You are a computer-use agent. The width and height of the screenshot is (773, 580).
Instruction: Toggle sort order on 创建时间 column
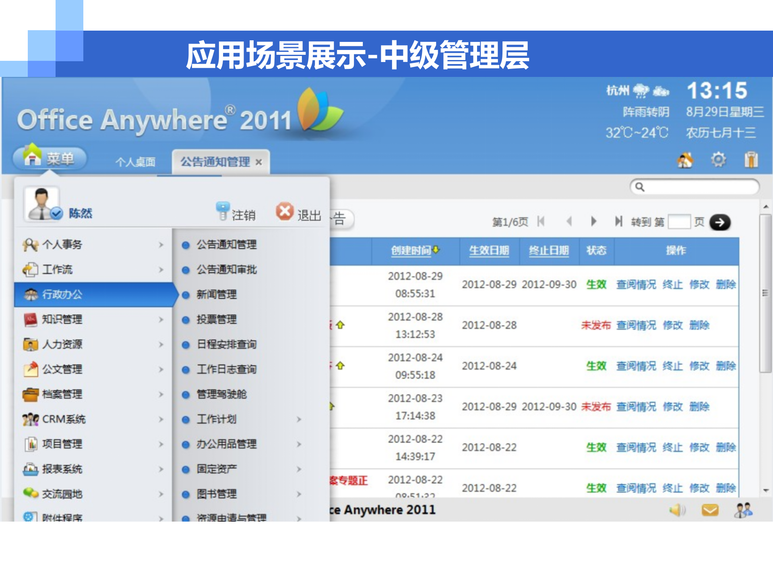pos(414,250)
